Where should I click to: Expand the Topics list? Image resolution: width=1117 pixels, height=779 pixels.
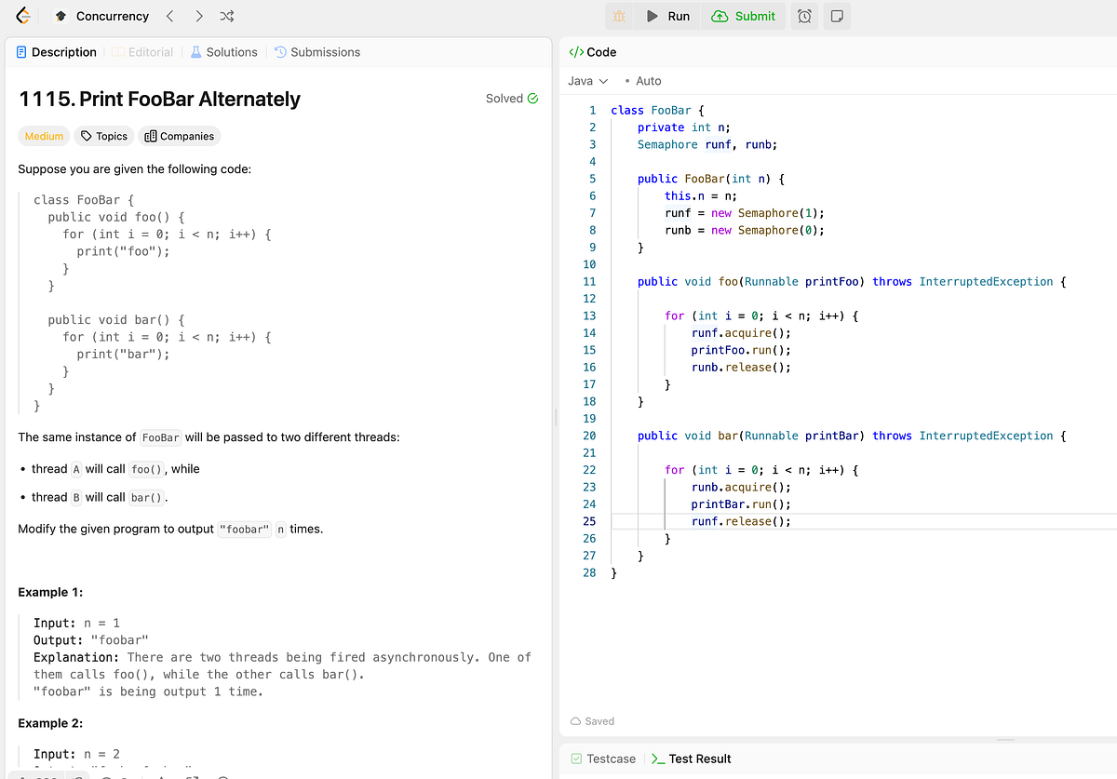click(x=103, y=136)
